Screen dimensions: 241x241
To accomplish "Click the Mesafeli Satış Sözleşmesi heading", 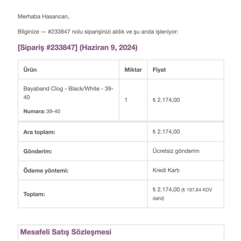I will click(x=66, y=232).
